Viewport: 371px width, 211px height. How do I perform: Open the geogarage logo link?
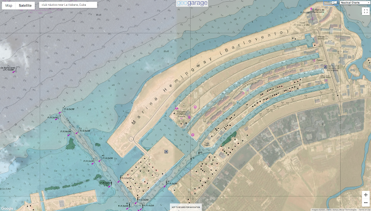(192, 3)
